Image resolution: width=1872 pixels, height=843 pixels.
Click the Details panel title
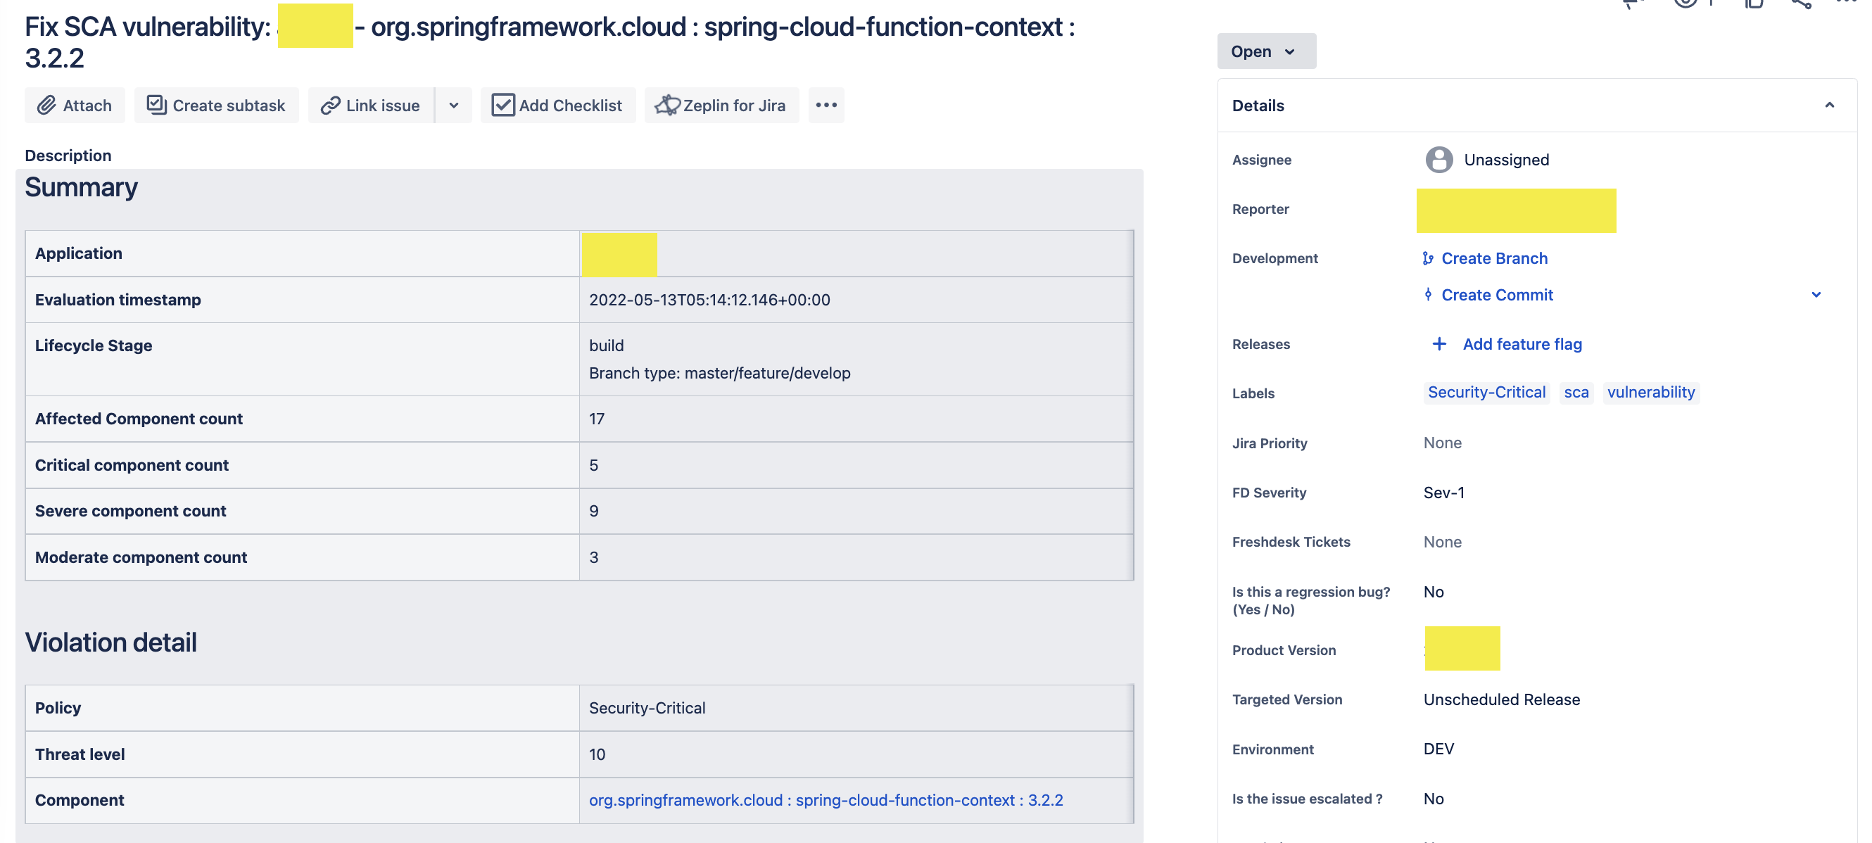pos(1258,106)
